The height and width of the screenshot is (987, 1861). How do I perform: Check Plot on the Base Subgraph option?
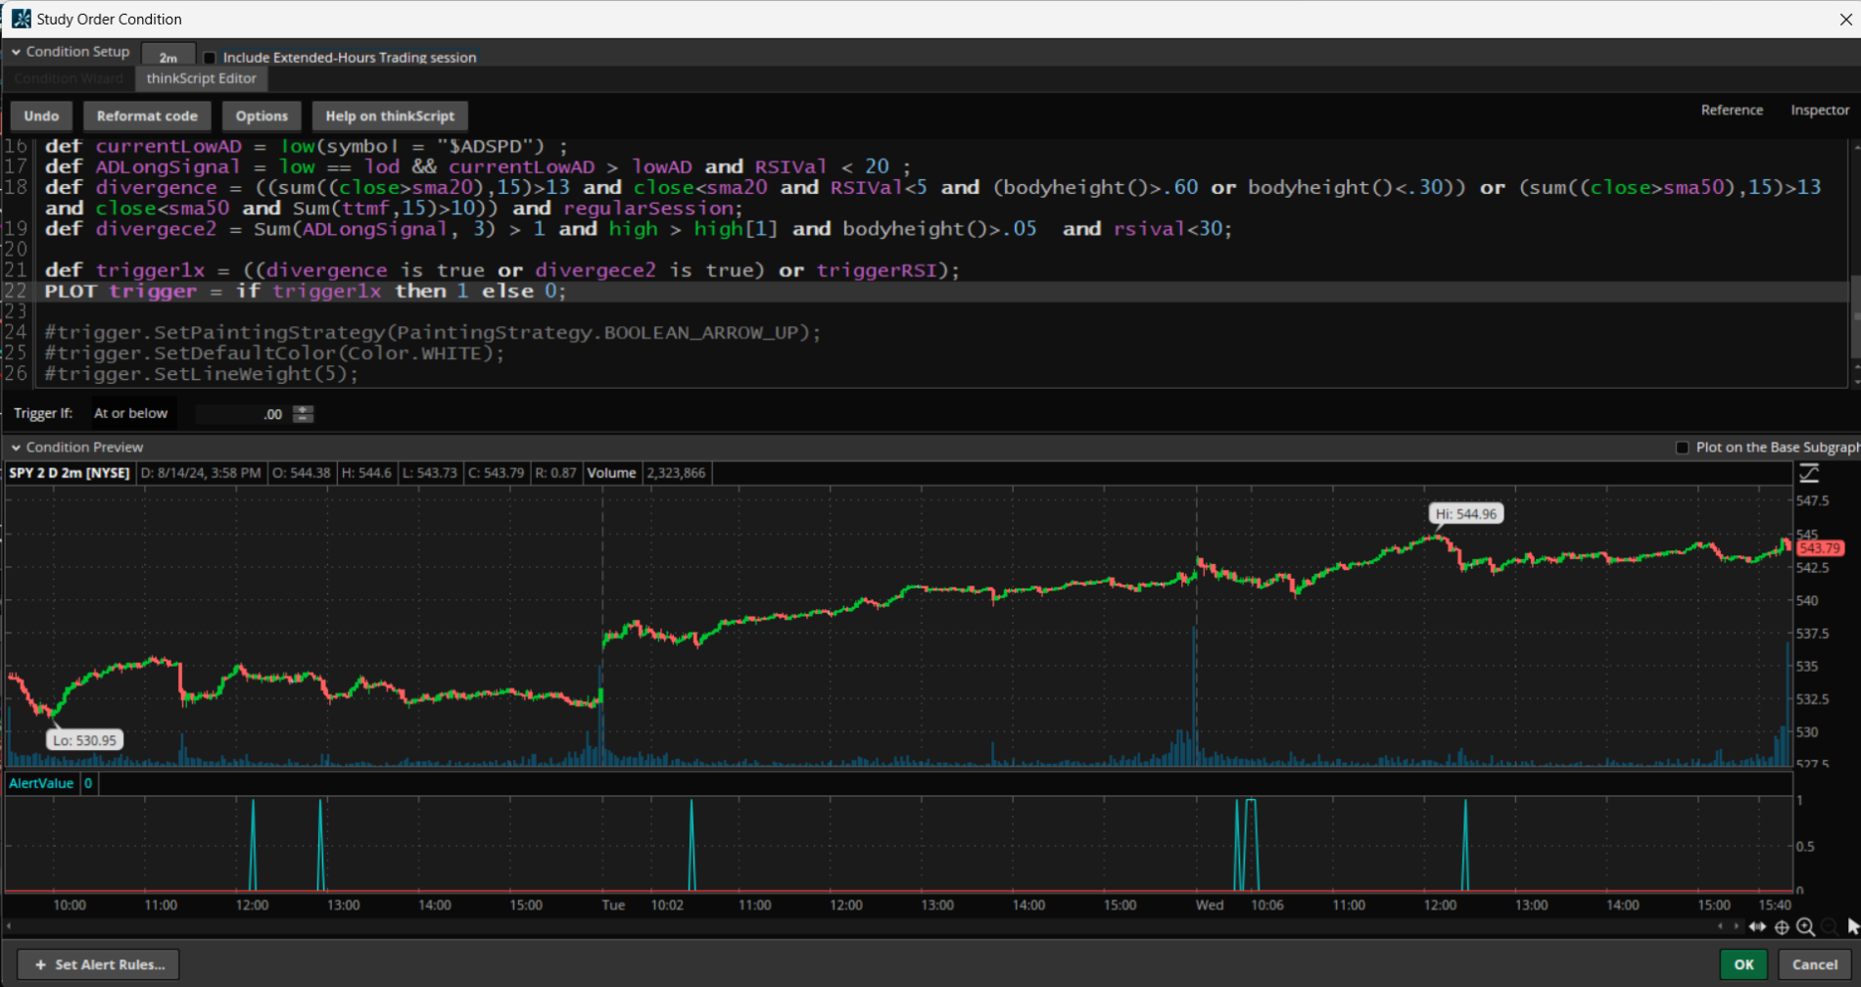(1683, 447)
